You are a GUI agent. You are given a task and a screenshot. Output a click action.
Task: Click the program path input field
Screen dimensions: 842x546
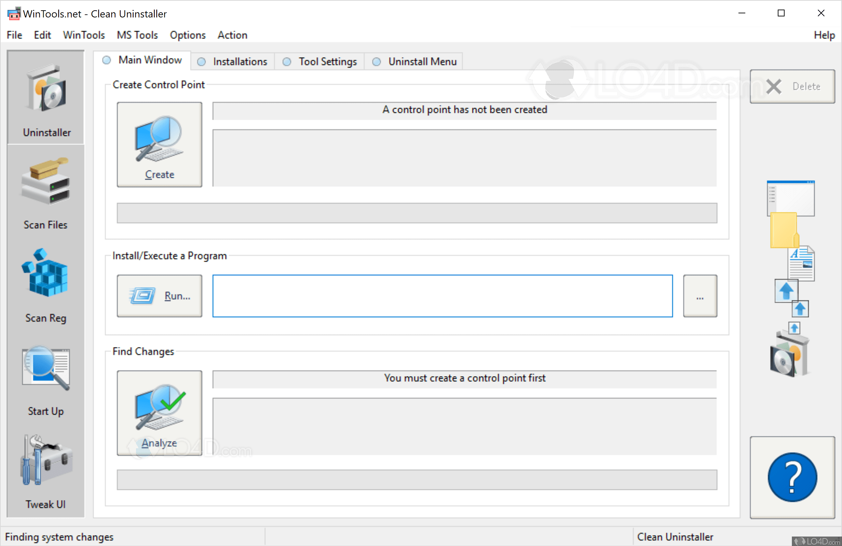[x=442, y=296]
